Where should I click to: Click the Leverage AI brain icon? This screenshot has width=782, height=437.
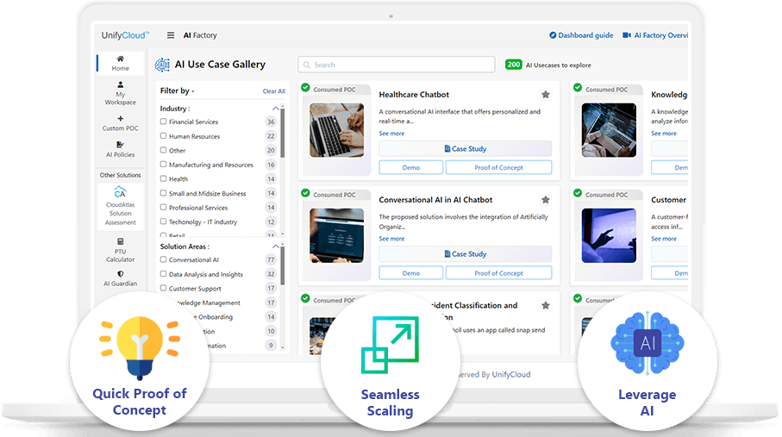[x=647, y=343]
